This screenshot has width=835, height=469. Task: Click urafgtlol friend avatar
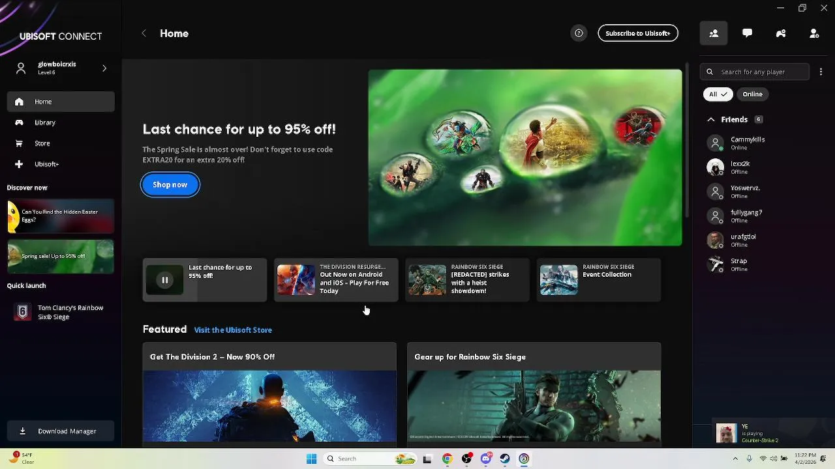coord(716,240)
